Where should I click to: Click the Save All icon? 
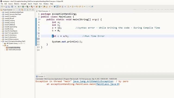[9, 7]
